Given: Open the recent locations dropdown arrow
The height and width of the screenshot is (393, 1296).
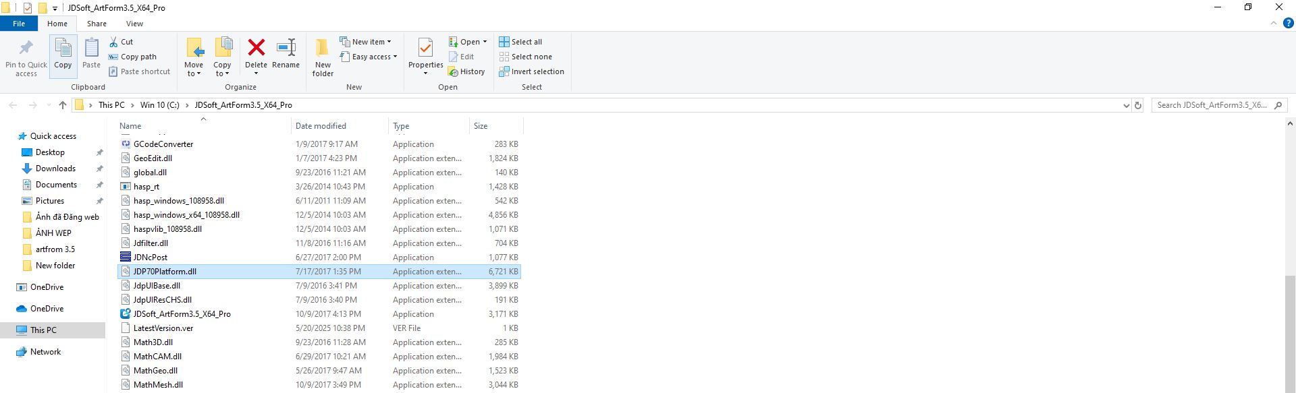Looking at the screenshot, I should [48, 105].
